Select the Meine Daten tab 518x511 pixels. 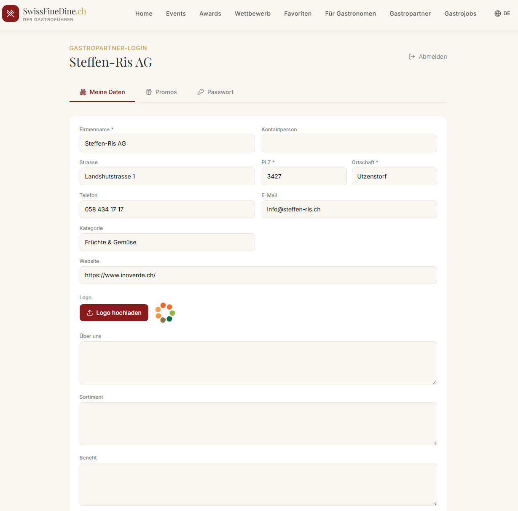102,92
